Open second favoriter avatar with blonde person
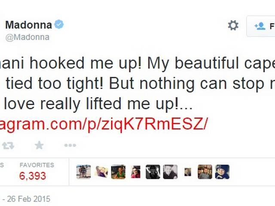This screenshot has height=206, width=275. tap(101, 172)
